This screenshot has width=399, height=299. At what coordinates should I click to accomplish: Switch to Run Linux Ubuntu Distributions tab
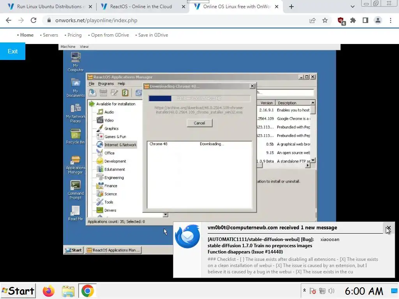[x=49, y=7]
